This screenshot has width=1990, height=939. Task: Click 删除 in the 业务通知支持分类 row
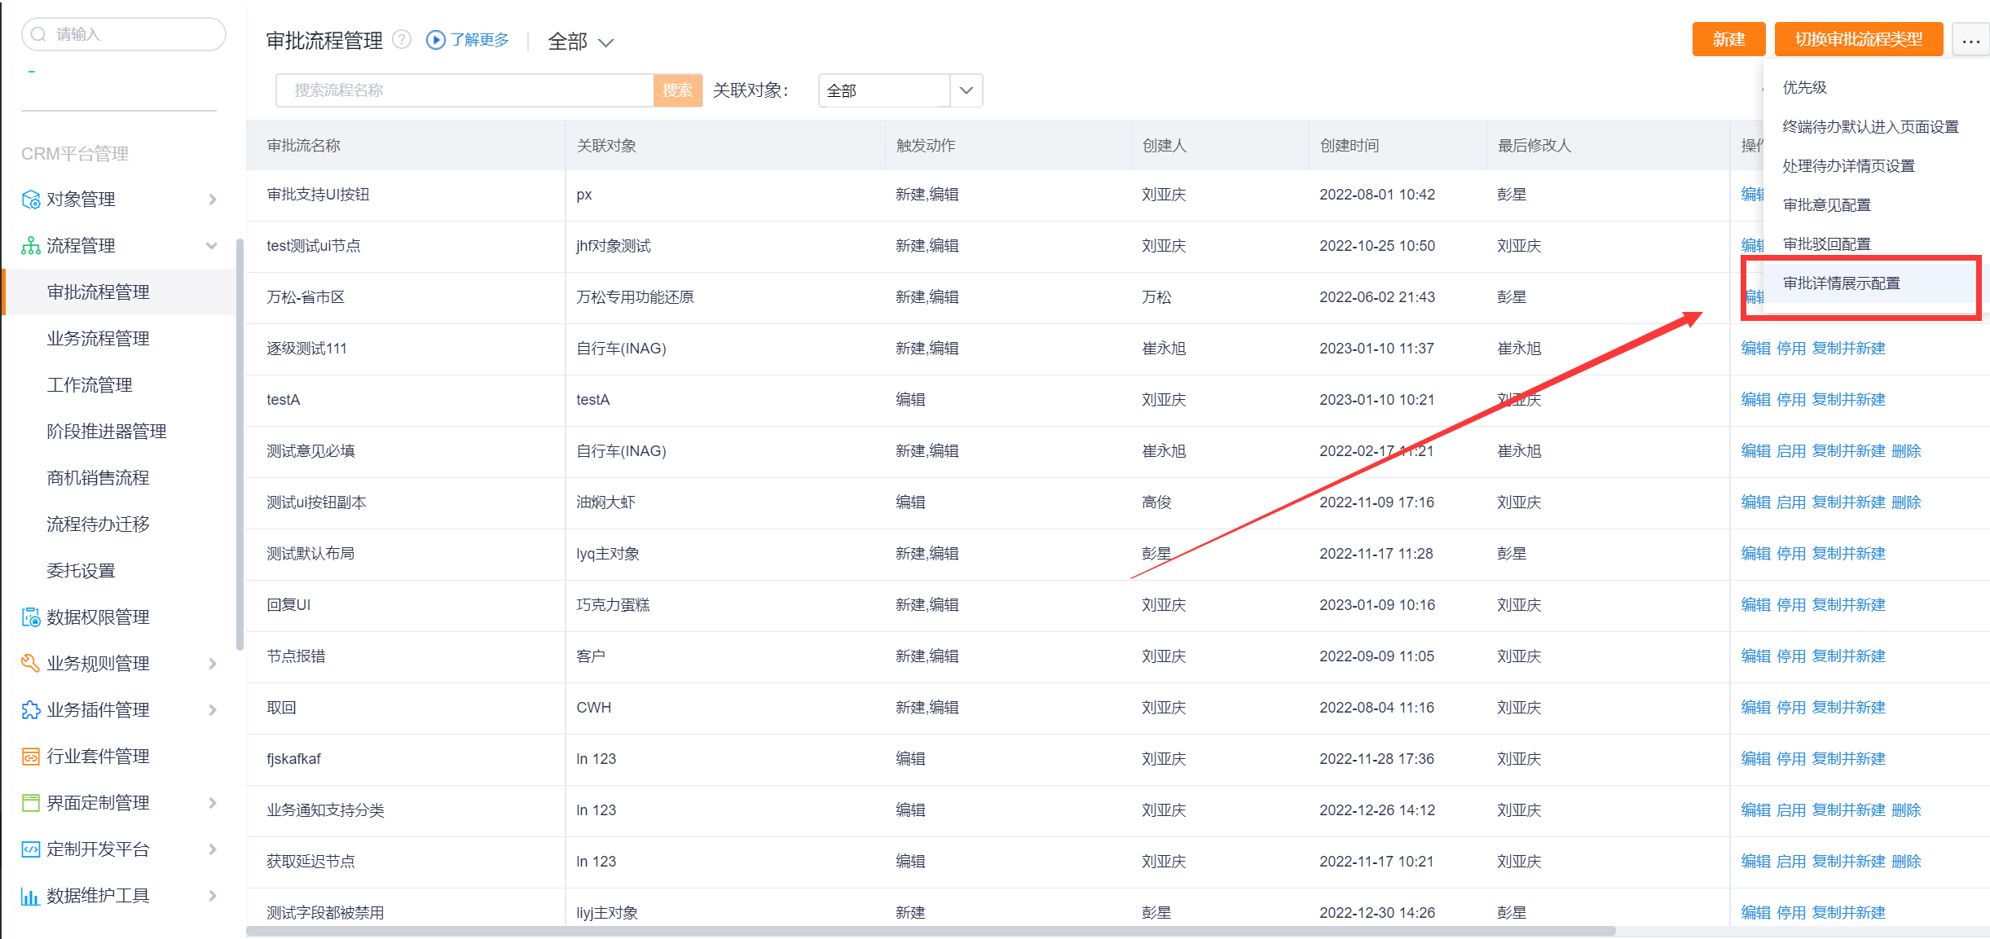click(x=1906, y=810)
